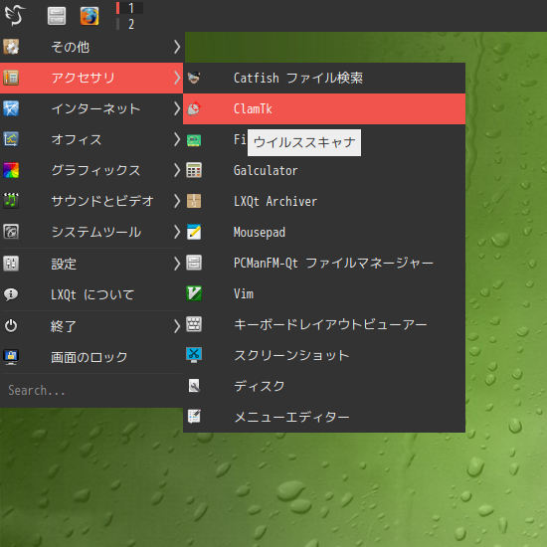Select 画面のロック to lock screen
The height and width of the screenshot is (547, 547).
point(91,357)
